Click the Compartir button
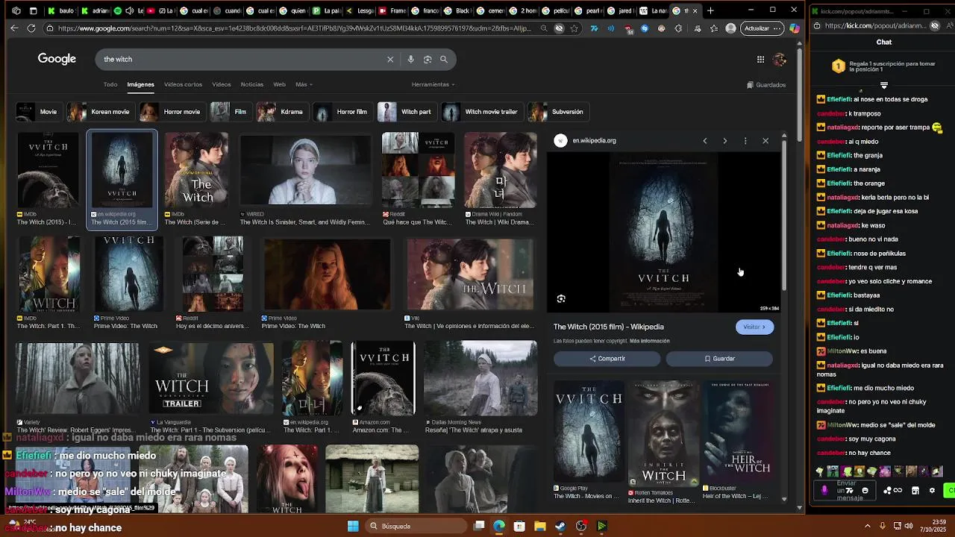This screenshot has height=537, width=955. tap(607, 359)
